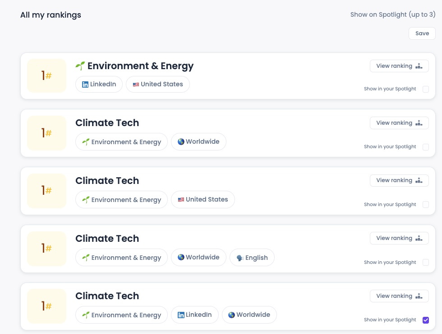Enable Spotlight for Climate Tech United States ranking

click(426, 205)
